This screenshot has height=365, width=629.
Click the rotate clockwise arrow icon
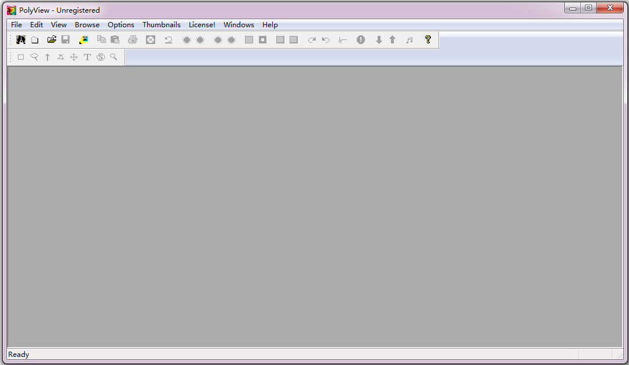point(312,40)
